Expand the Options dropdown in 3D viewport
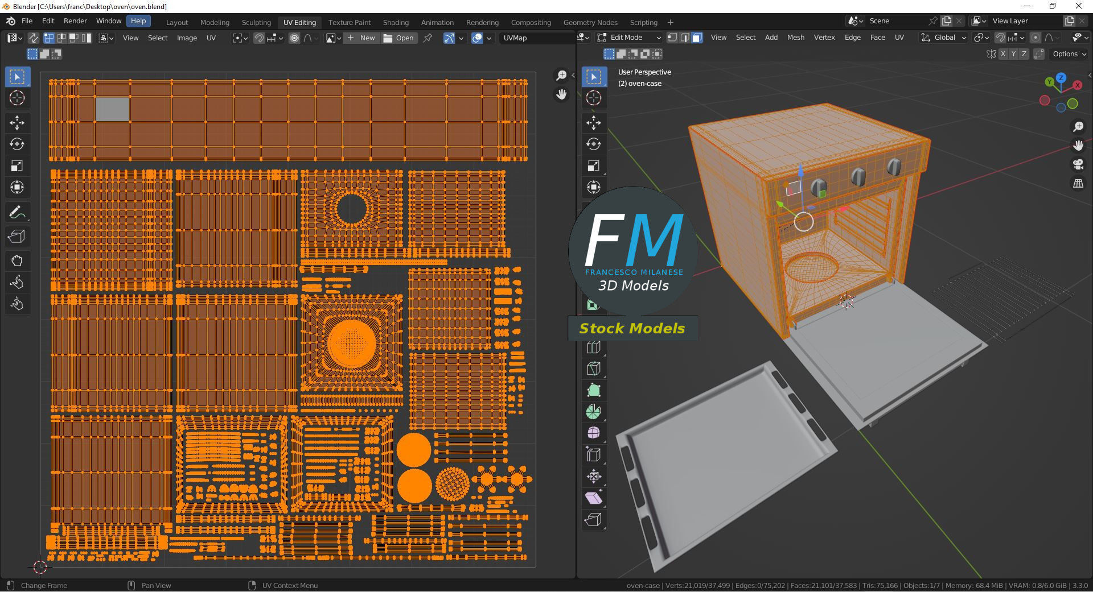This screenshot has width=1093, height=592. [1069, 54]
